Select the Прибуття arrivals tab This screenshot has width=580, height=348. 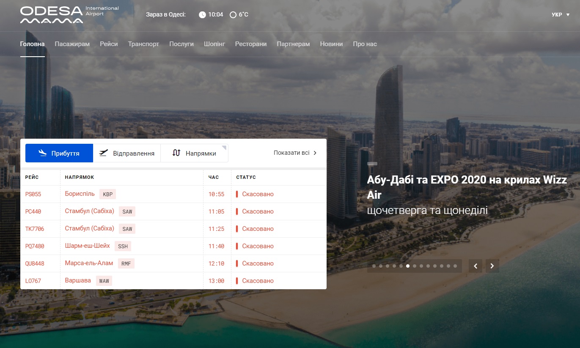(59, 153)
